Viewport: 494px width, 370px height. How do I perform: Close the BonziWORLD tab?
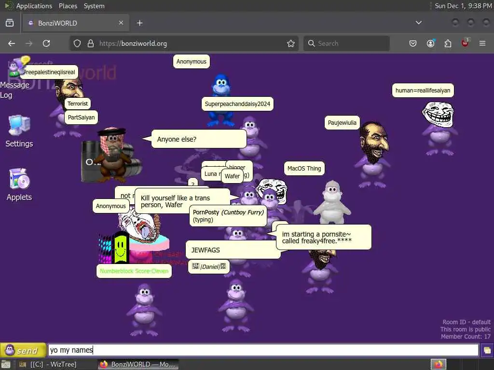(121, 23)
